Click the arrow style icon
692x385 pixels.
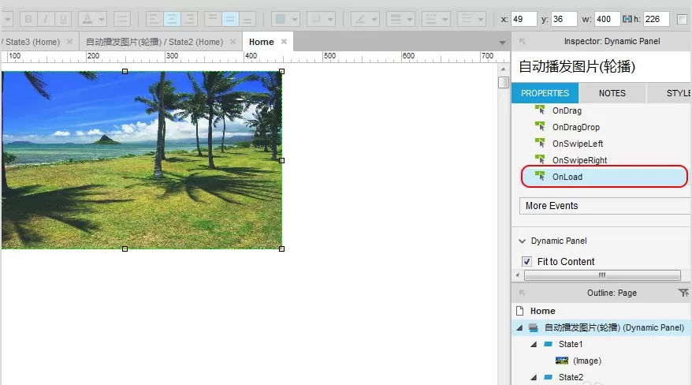click(x=467, y=19)
